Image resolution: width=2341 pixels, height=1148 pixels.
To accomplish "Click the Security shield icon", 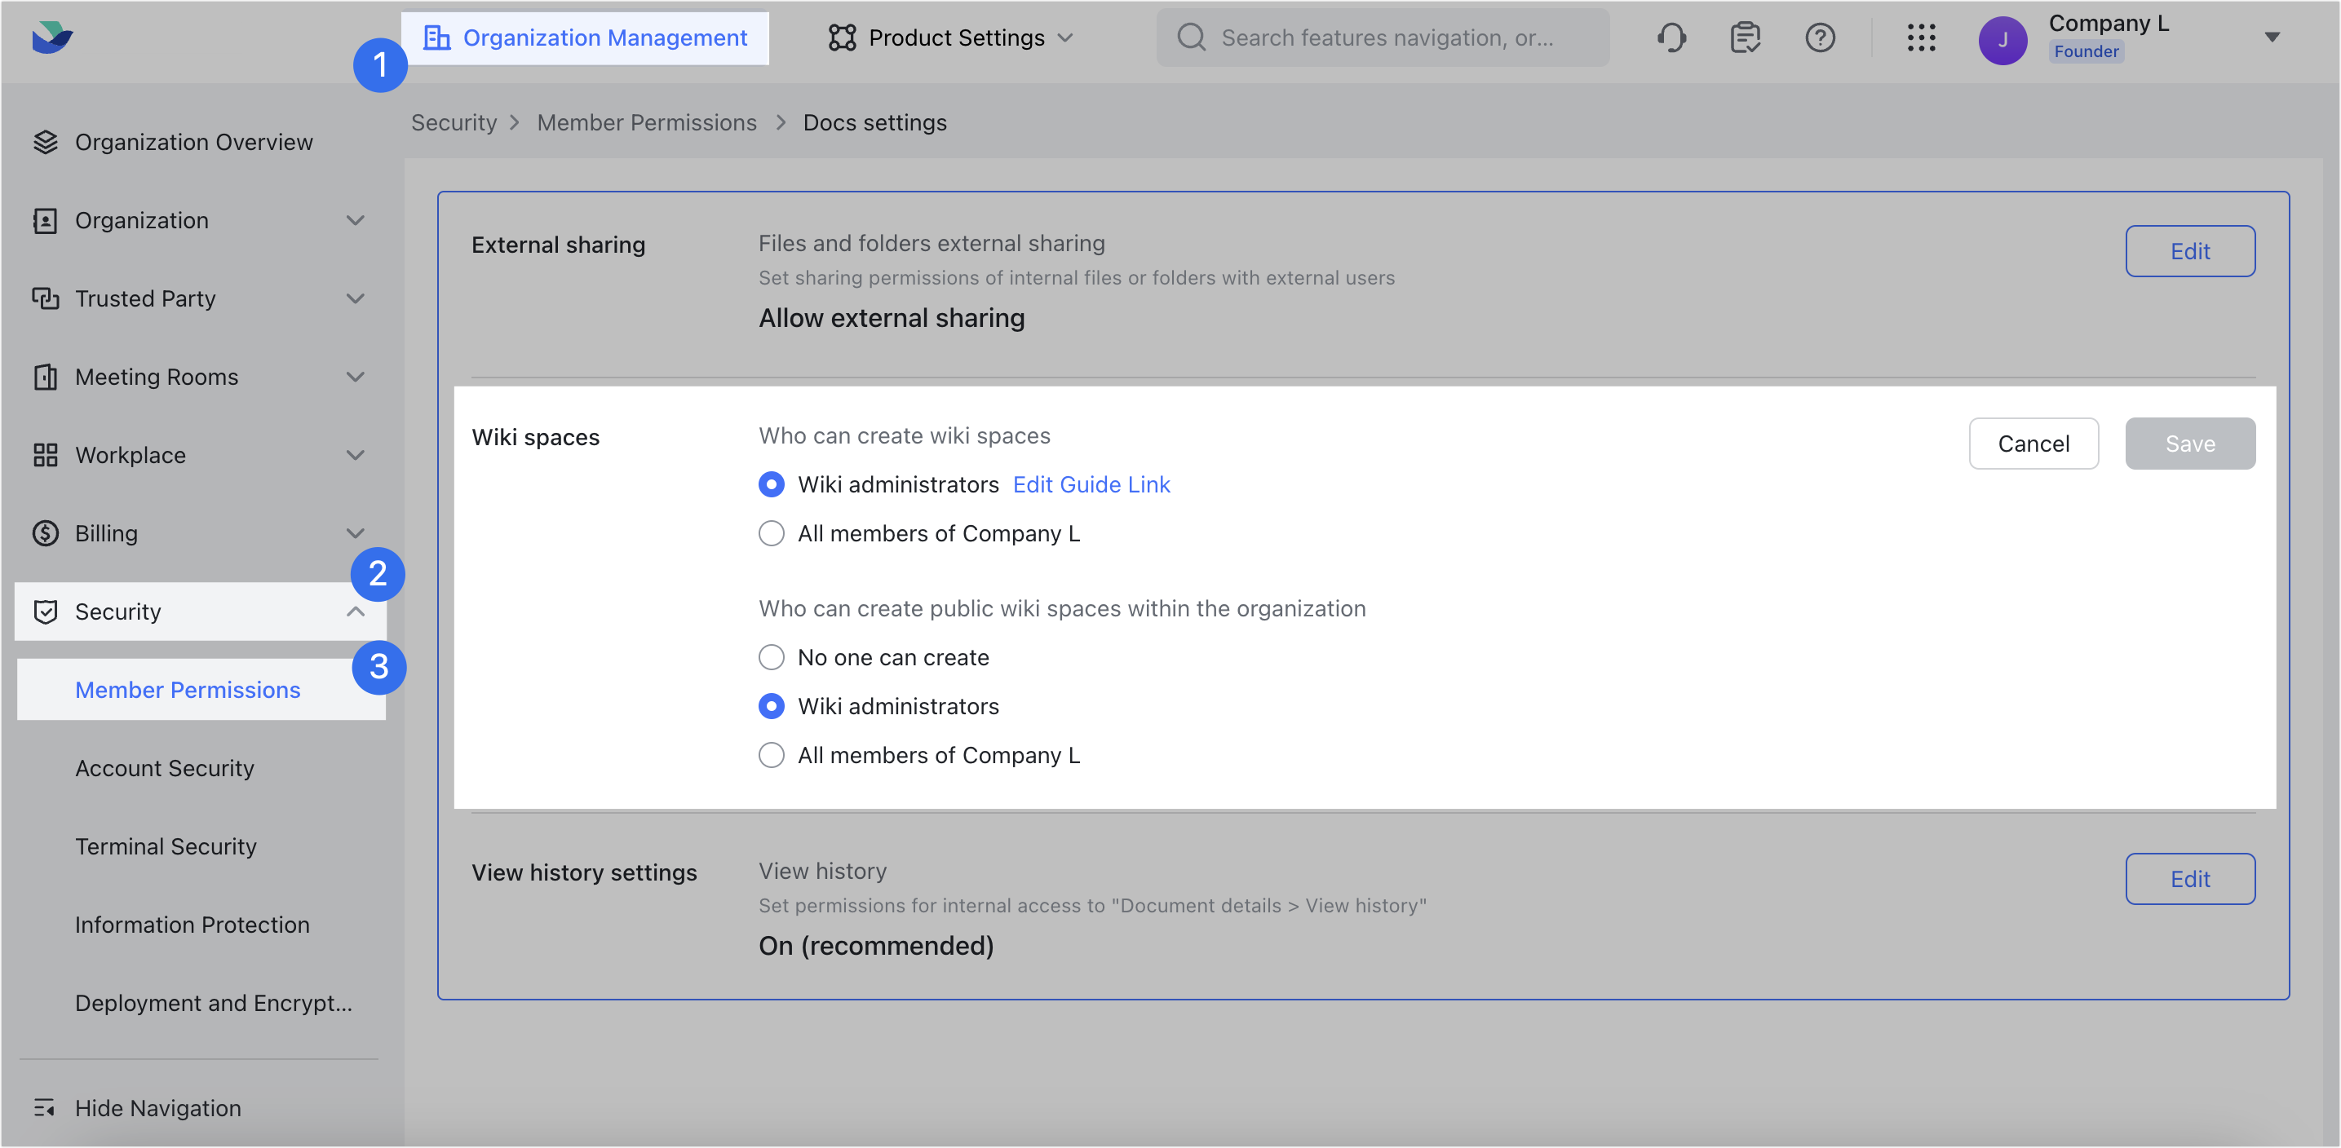I will 46,612.
